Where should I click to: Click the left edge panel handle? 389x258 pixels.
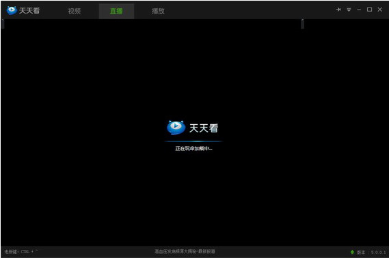(3, 24)
